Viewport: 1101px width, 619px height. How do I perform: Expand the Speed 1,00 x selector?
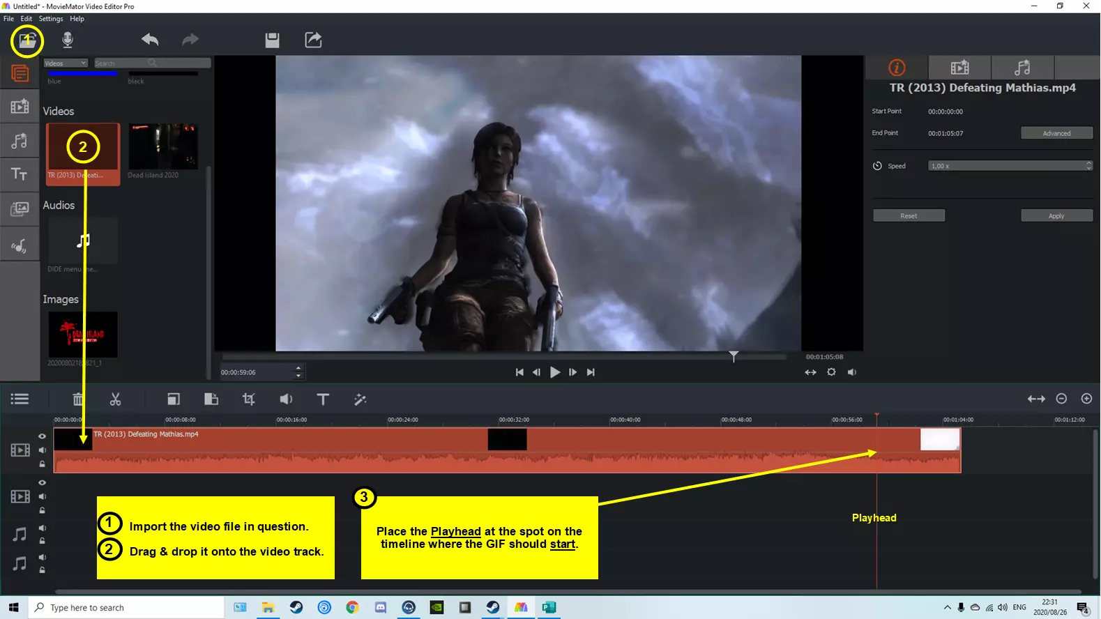click(1010, 166)
